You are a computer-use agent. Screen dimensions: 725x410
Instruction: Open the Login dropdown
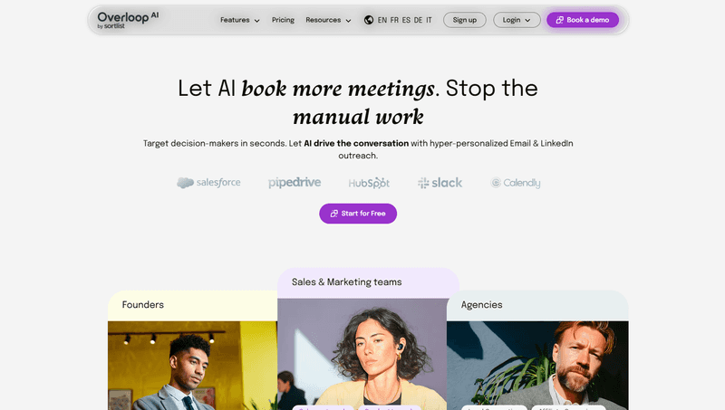coord(517,20)
